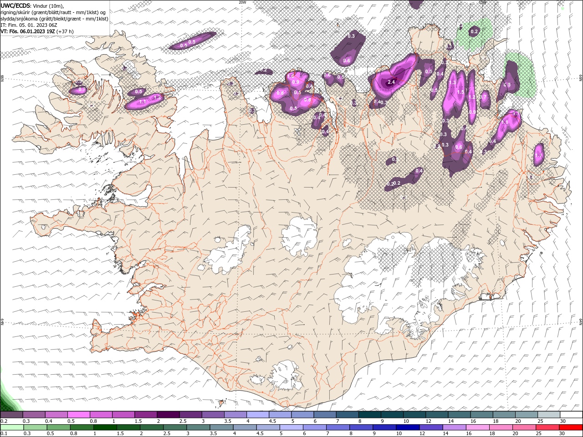Pick the darkest purple 2–2.5 swatch in upper legend row
The height and width of the screenshot is (437, 583).
[x=168, y=415]
